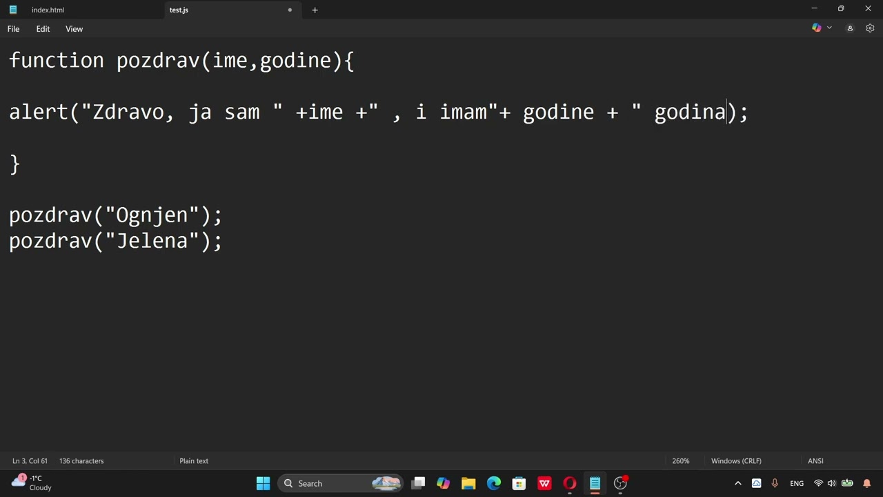This screenshot has height=497, width=883.
Task: Click the Plain text status entry
Action: 194,461
